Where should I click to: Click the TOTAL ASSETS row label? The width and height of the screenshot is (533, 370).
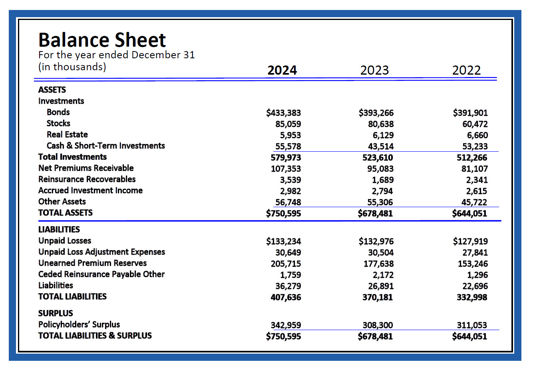pyautogui.click(x=66, y=213)
